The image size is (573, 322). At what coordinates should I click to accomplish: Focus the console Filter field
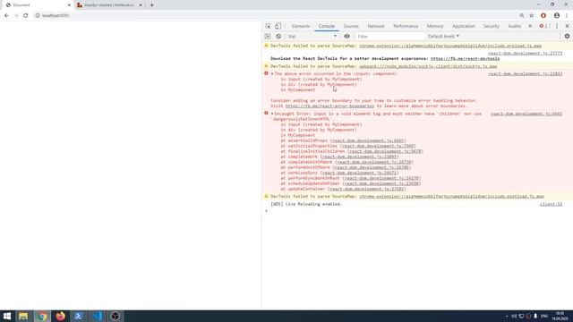[389, 37]
